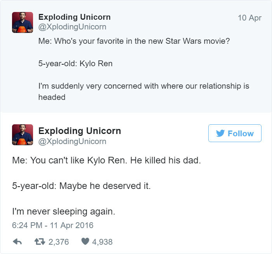Open the @XplodingUnicorn handle in top tweet
This screenshot has width=272, height=254.
pos(72,27)
